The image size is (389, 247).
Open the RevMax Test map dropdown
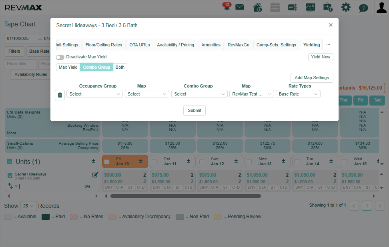[x=252, y=94]
